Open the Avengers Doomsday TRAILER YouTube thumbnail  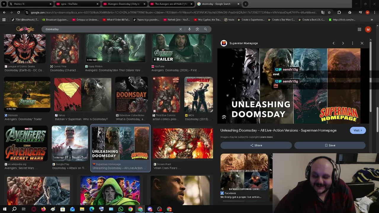(x=182, y=49)
